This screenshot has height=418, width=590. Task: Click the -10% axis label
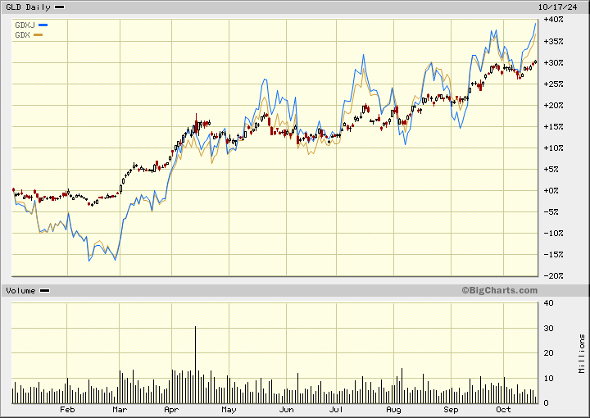(553, 234)
